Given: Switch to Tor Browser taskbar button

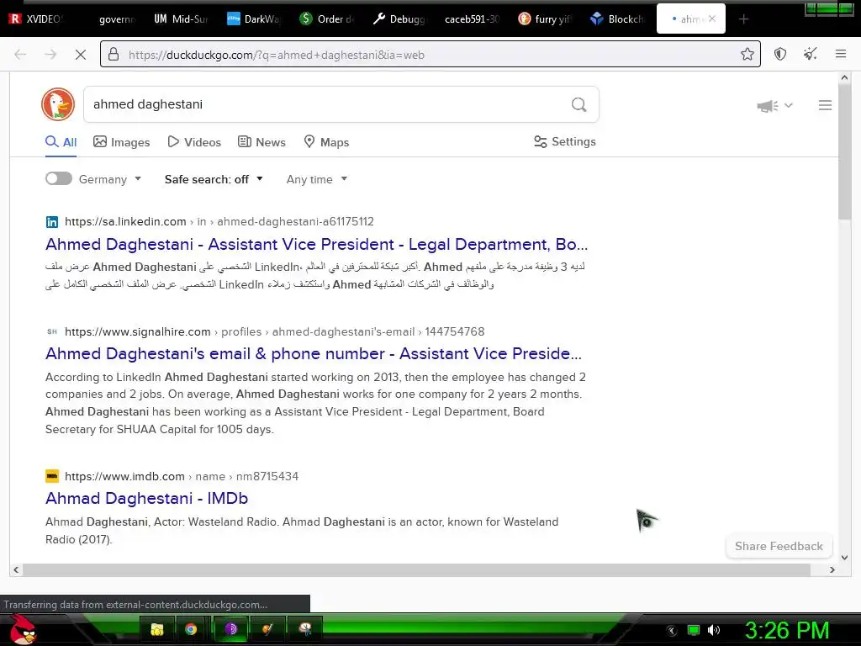Looking at the screenshot, I should [230, 629].
